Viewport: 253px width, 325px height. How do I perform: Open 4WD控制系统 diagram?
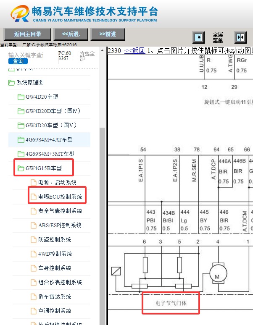click(x=55, y=254)
